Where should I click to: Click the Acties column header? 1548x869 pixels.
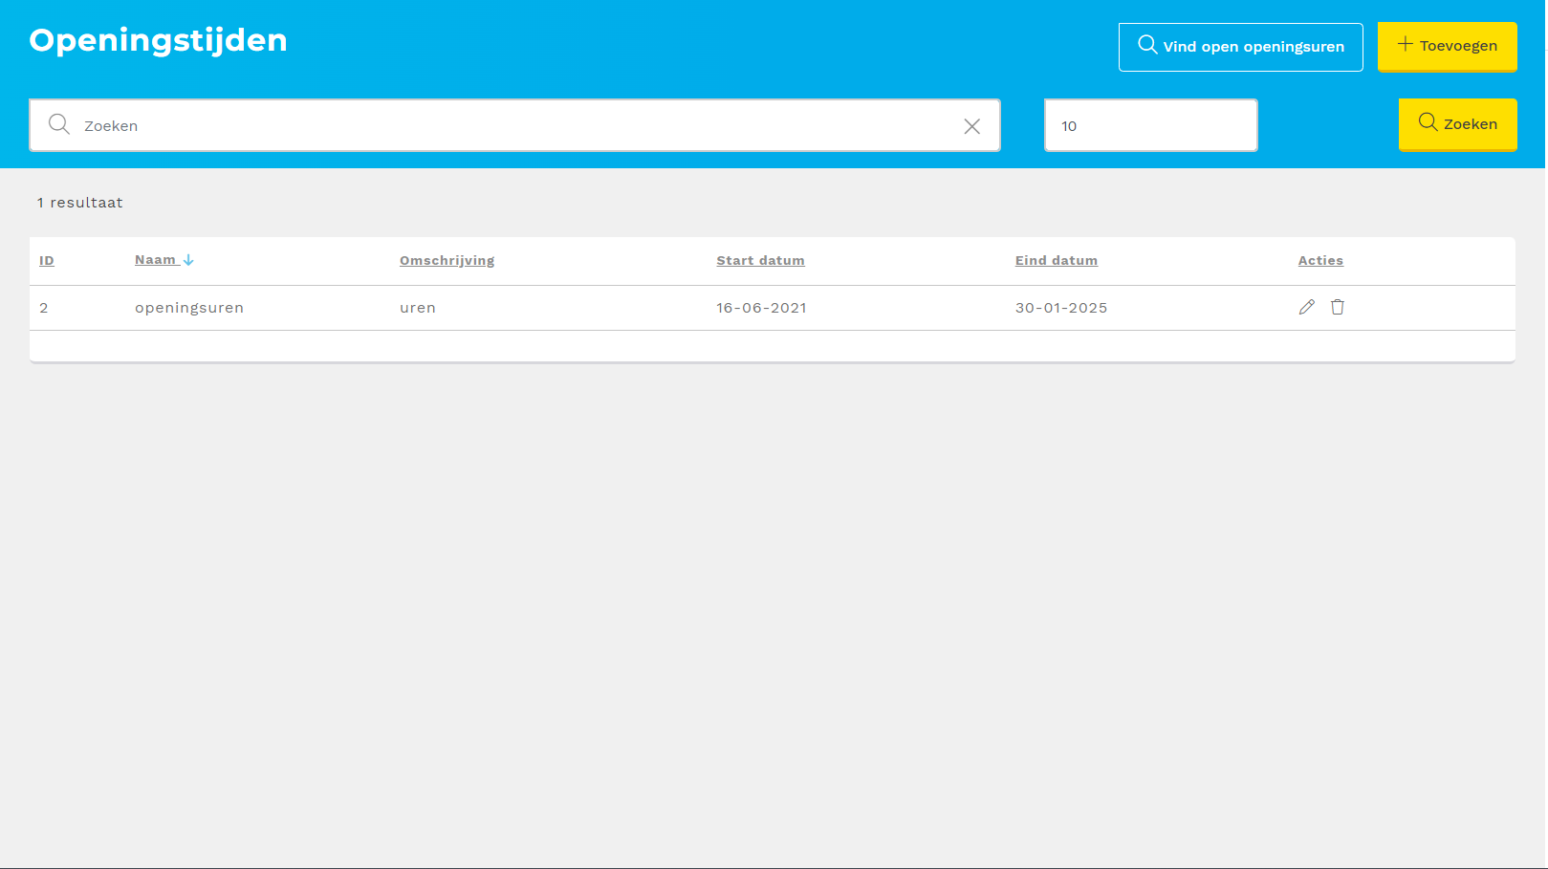coord(1319,261)
